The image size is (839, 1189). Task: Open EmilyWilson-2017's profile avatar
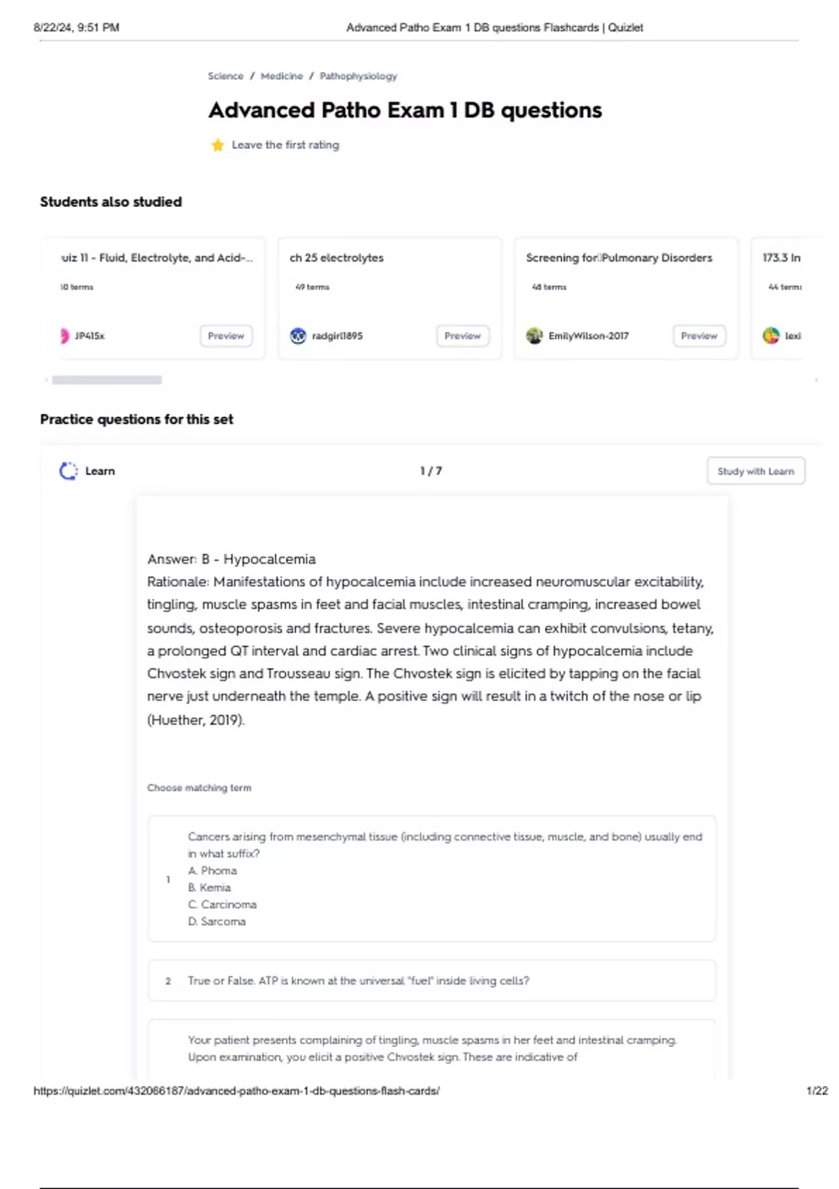pyautogui.click(x=534, y=336)
